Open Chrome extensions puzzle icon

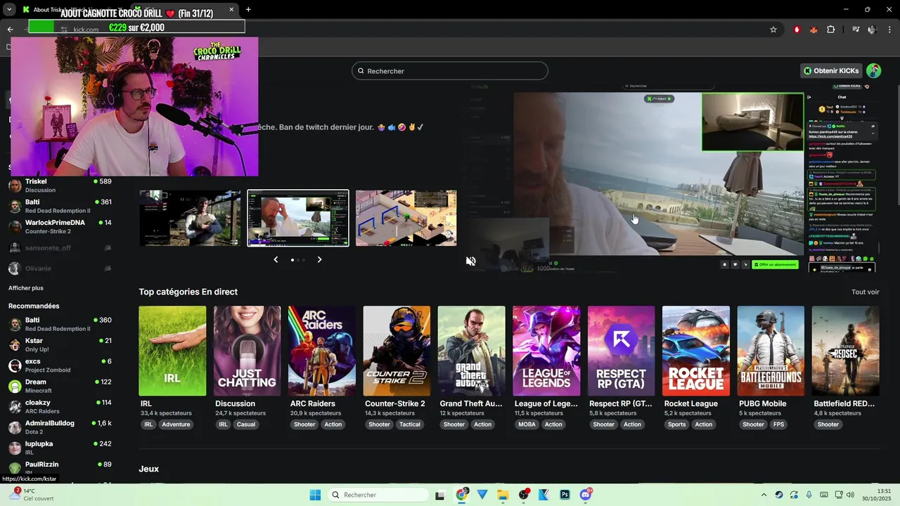tap(831, 30)
